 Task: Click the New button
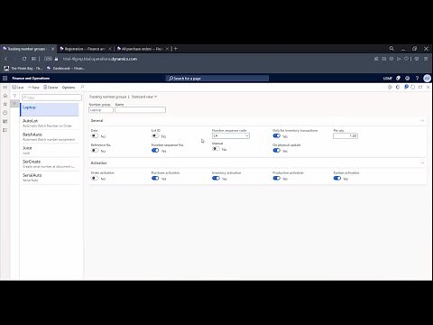tap(33, 88)
